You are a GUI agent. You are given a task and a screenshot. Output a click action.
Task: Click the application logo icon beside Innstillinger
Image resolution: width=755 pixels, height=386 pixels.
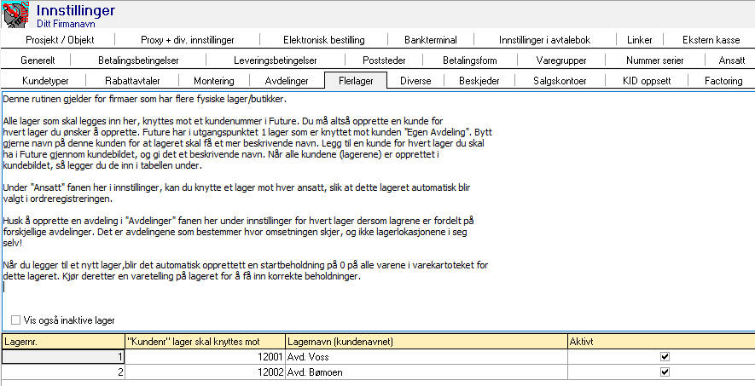(x=16, y=14)
